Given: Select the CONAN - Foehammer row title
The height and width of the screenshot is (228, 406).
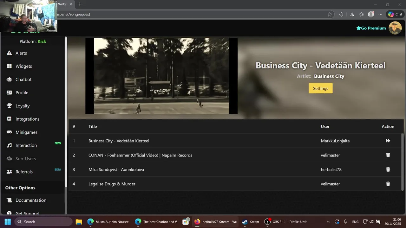Looking at the screenshot, I should (140, 155).
